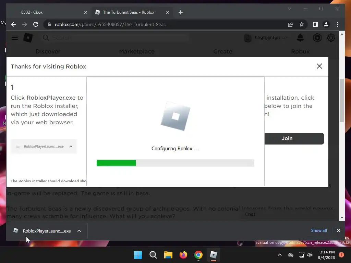The height and width of the screenshot is (263, 351).
Task: Open the Chrome three-dot menu
Action: (337, 24)
